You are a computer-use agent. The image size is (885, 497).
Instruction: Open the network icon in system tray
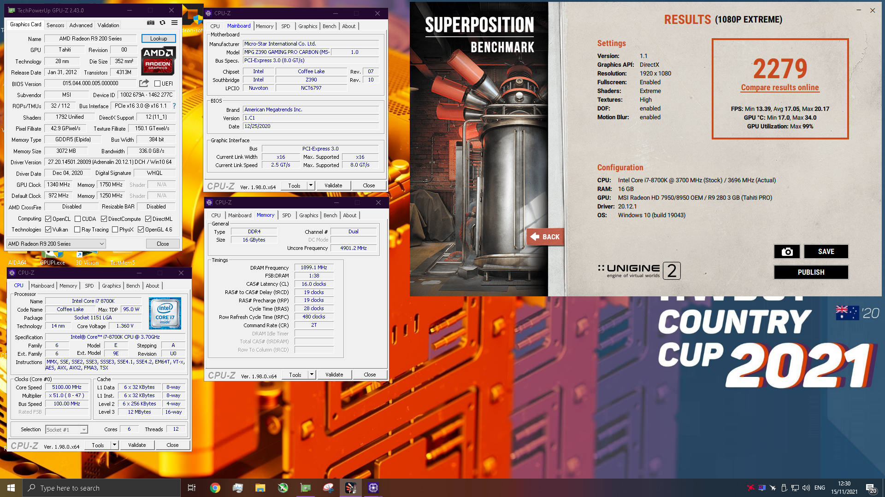coord(795,488)
